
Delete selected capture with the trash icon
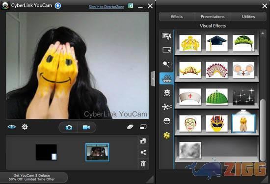click(x=143, y=163)
